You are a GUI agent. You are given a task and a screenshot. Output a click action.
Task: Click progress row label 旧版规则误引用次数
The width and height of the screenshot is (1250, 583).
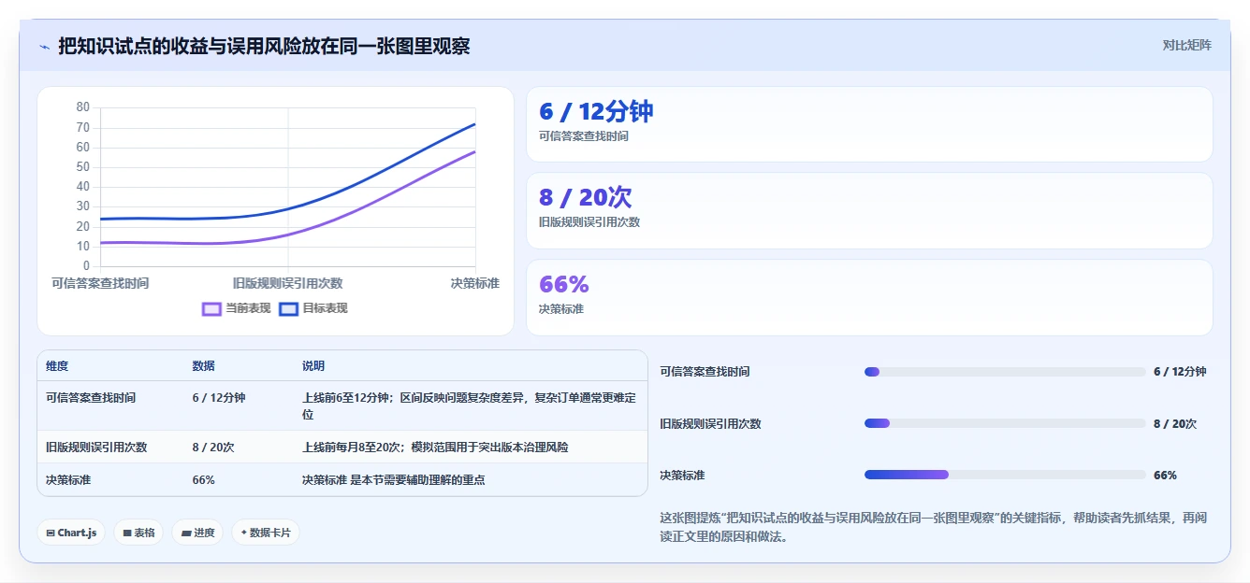(x=710, y=424)
